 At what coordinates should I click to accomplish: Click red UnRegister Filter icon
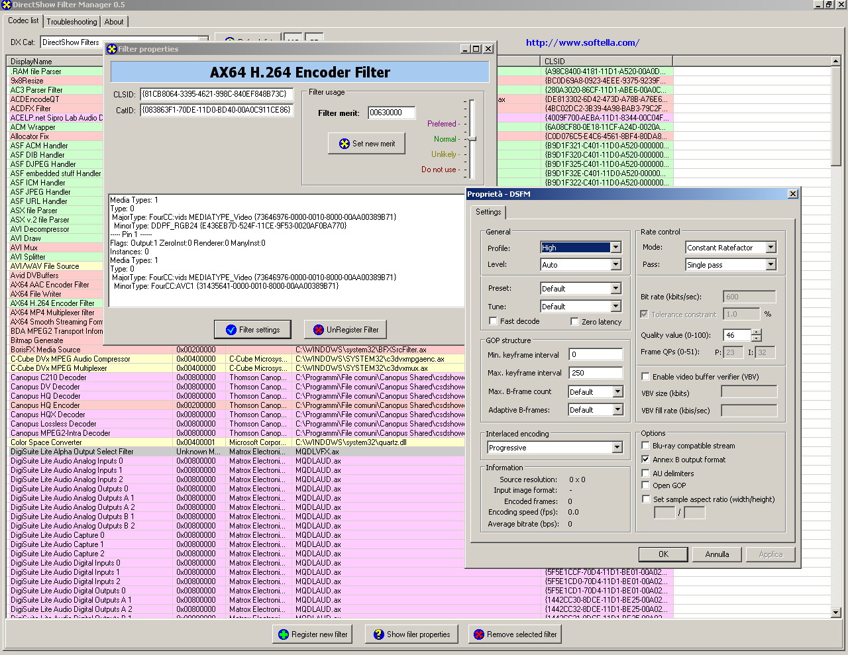(319, 330)
